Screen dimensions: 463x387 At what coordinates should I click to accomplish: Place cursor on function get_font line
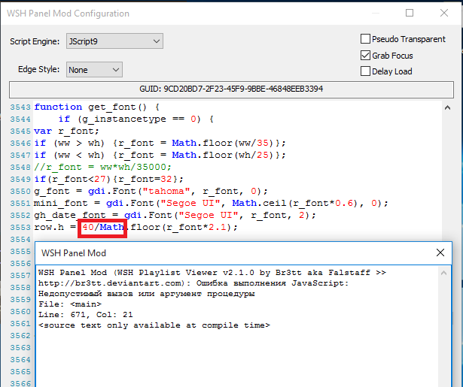(x=96, y=107)
